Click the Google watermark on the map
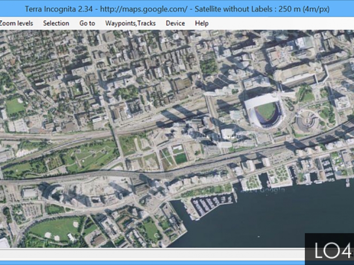Screen dimensions: 354x265 coord(265,190)
